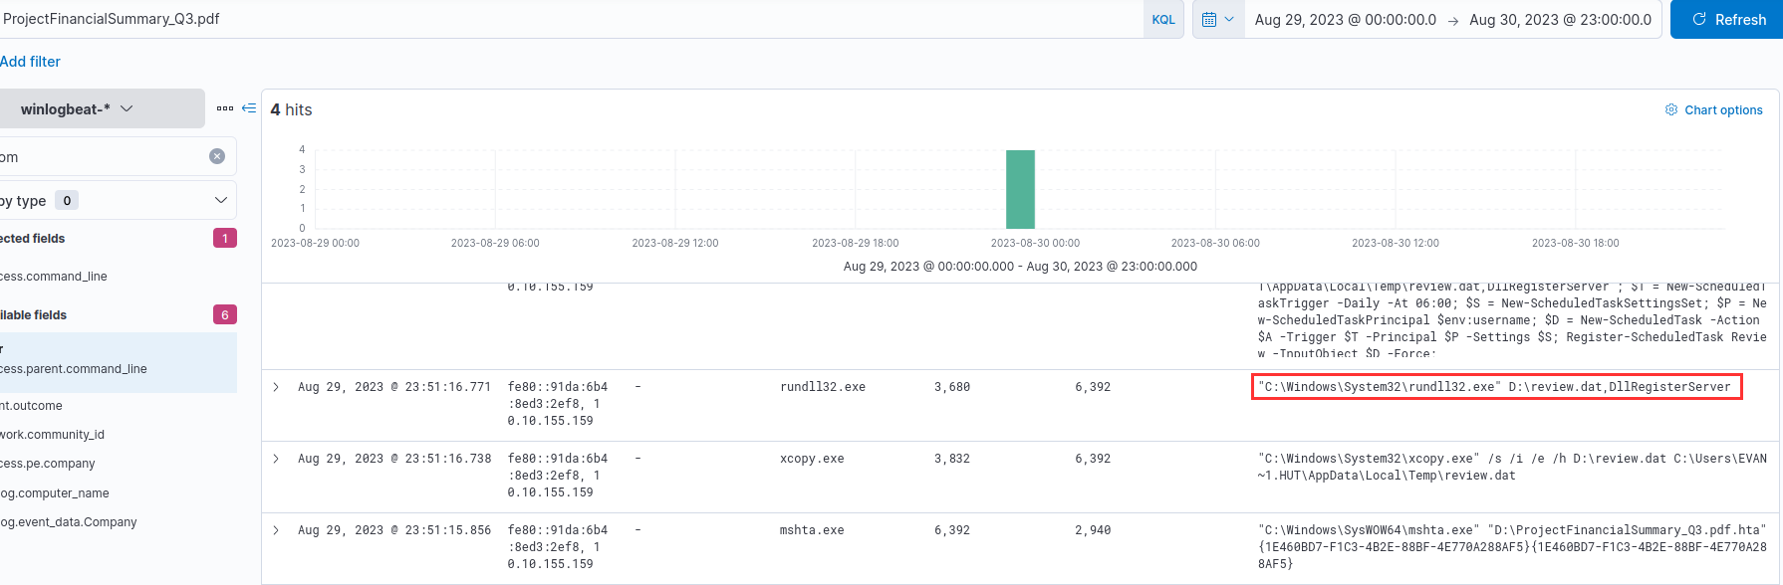The height and width of the screenshot is (585, 1783).
Task: Toggle the KQL query language switch
Action: (x=1162, y=20)
